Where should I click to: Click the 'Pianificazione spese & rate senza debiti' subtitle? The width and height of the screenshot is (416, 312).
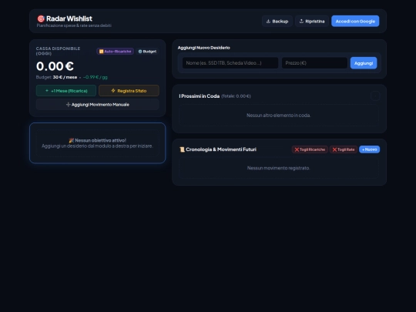[74, 25]
